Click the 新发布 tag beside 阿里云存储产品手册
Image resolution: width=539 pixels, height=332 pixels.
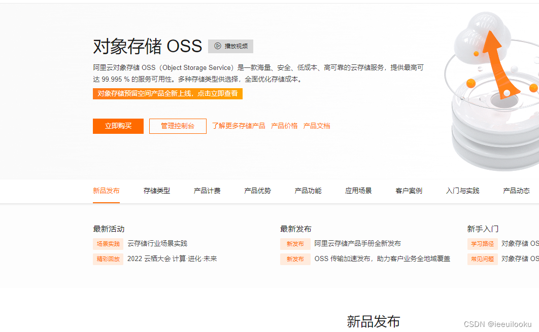(x=295, y=244)
